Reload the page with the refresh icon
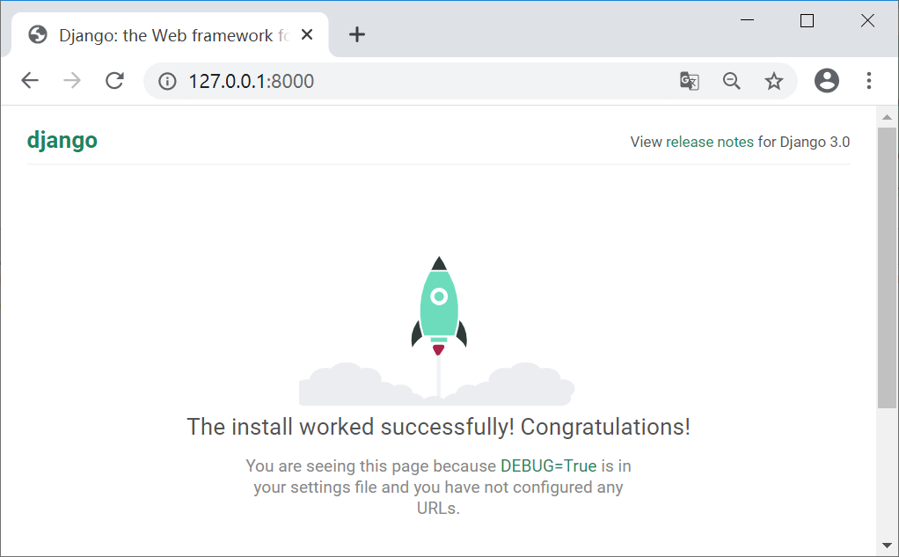 pos(114,80)
